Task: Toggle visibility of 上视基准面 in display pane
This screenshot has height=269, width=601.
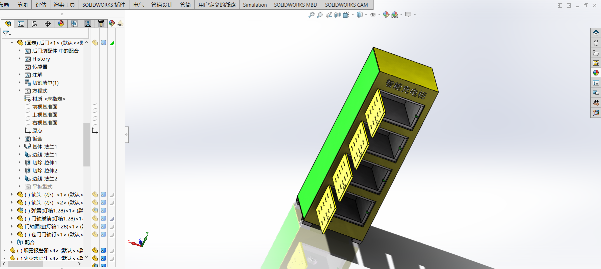Action: click(95, 115)
